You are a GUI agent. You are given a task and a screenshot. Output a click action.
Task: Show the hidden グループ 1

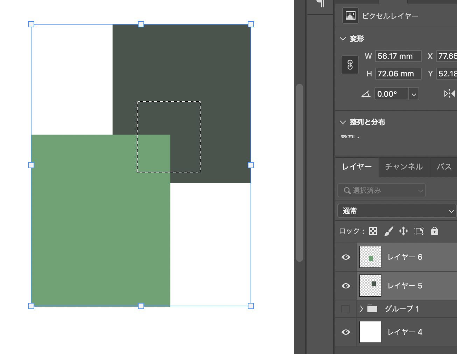(346, 309)
